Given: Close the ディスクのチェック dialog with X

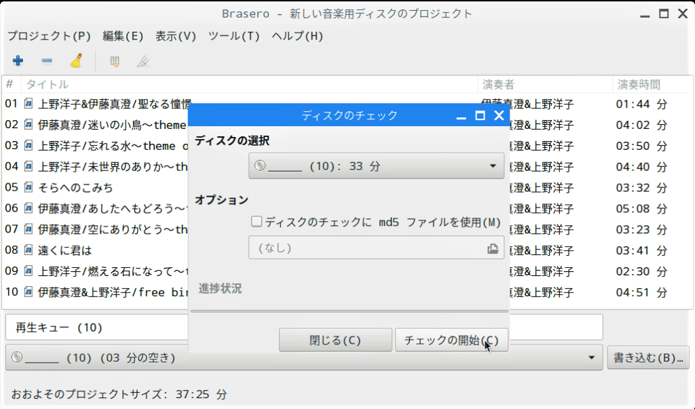Looking at the screenshot, I should (x=499, y=116).
